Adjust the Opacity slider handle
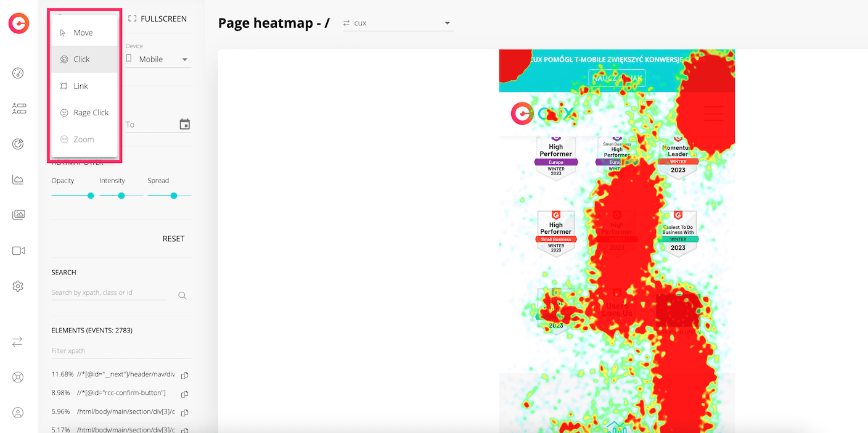This screenshot has width=868, height=433. tap(91, 196)
